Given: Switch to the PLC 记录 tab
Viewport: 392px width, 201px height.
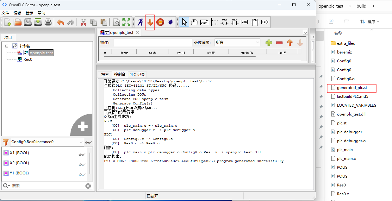Looking at the screenshot, I should (137, 74).
